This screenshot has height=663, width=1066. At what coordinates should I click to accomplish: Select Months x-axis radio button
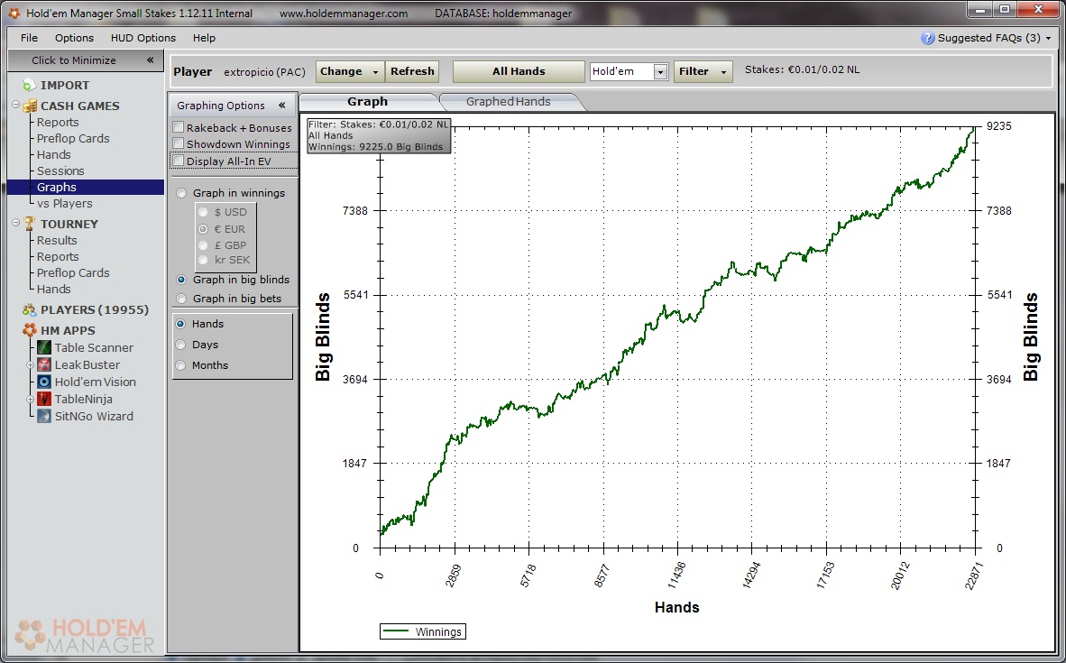(181, 365)
